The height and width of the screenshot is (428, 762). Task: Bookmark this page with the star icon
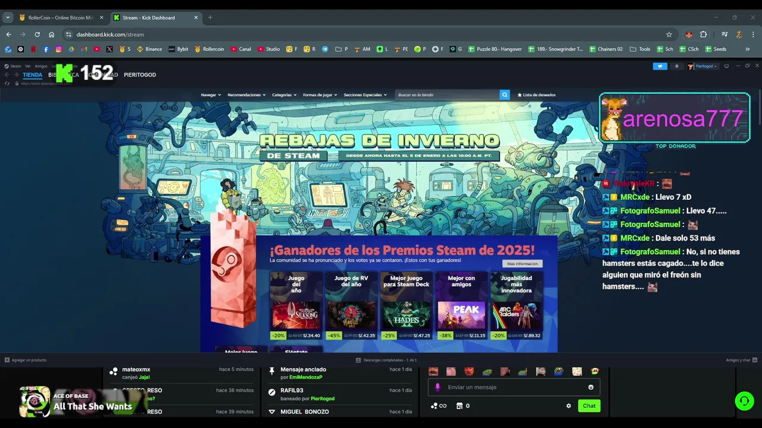click(669, 34)
